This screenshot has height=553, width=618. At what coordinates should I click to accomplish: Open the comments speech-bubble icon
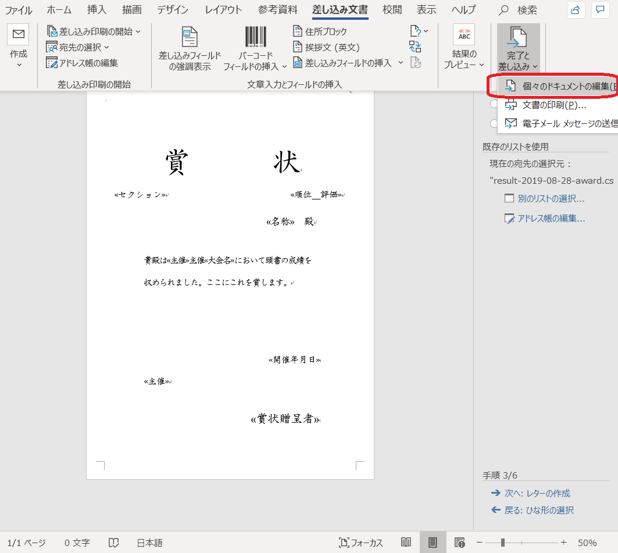(599, 10)
